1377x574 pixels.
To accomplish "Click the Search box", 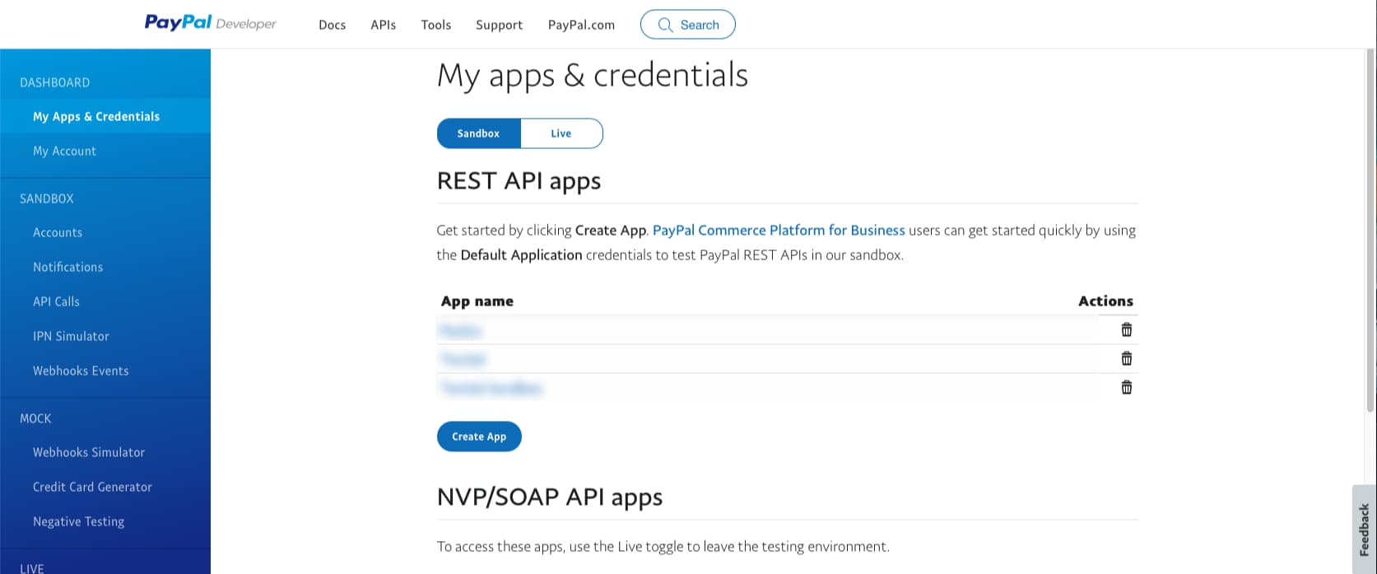I will (x=687, y=25).
